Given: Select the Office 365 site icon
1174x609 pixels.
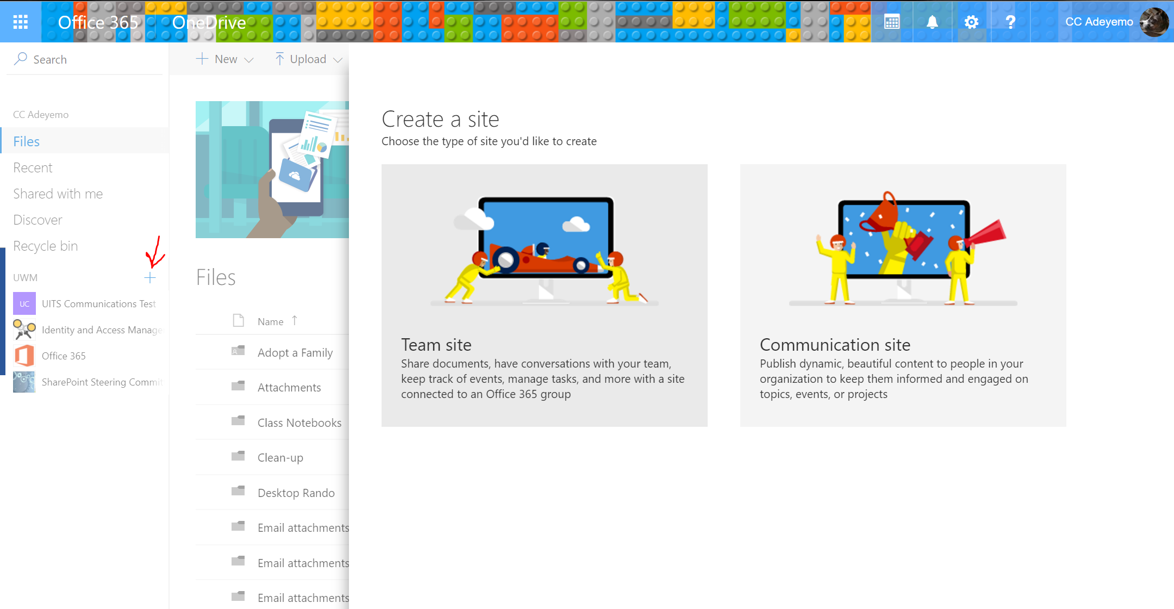Looking at the screenshot, I should (24, 355).
